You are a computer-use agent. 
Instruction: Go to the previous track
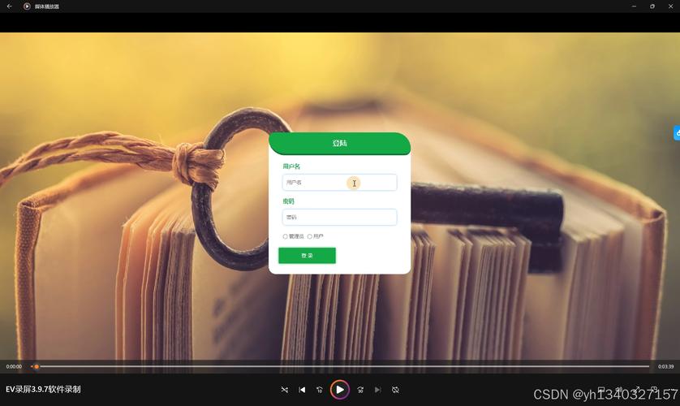tap(302, 390)
